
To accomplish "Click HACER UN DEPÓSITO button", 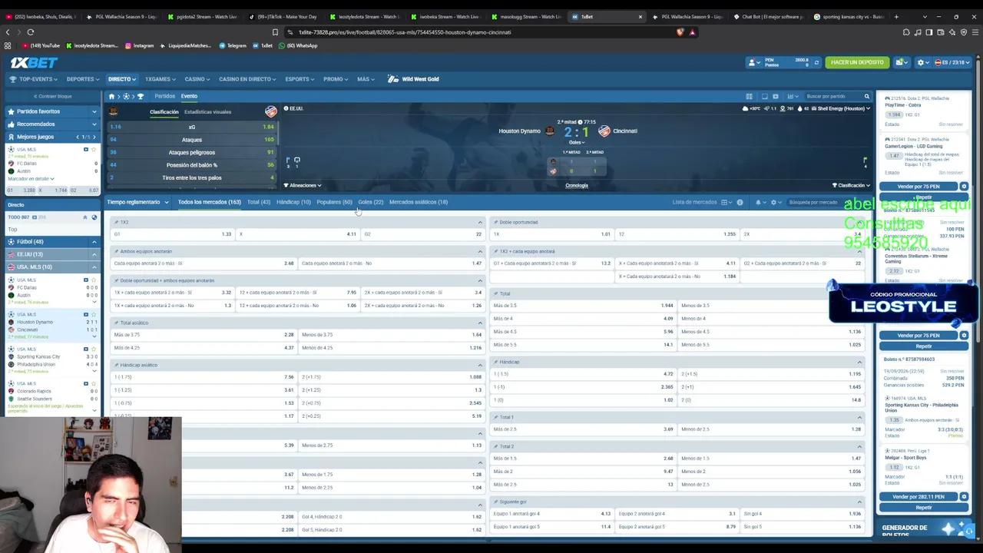I will click(x=857, y=62).
